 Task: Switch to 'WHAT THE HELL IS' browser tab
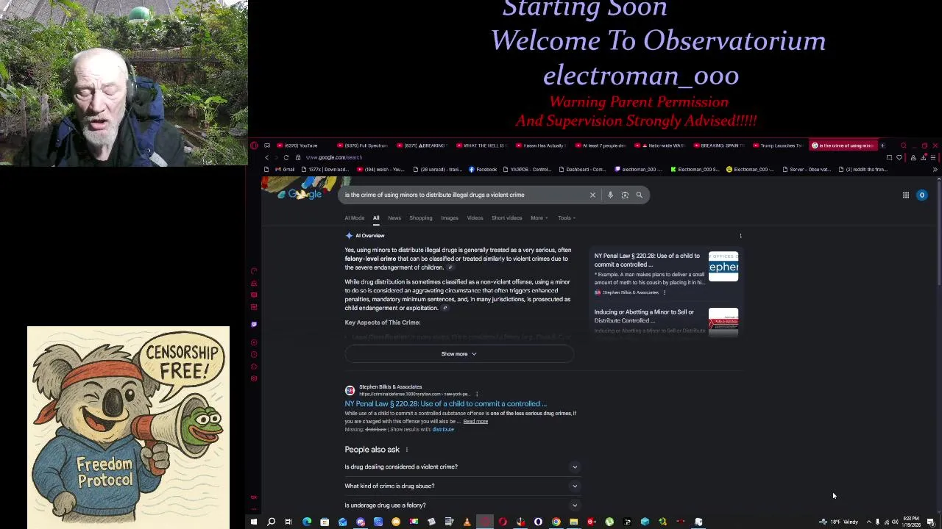[x=481, y=145]
